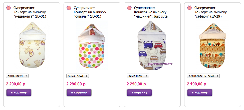Open the season dropdown under the "смайлы" envelope
The image size is (244, 110).
click(x=78, y=76)
